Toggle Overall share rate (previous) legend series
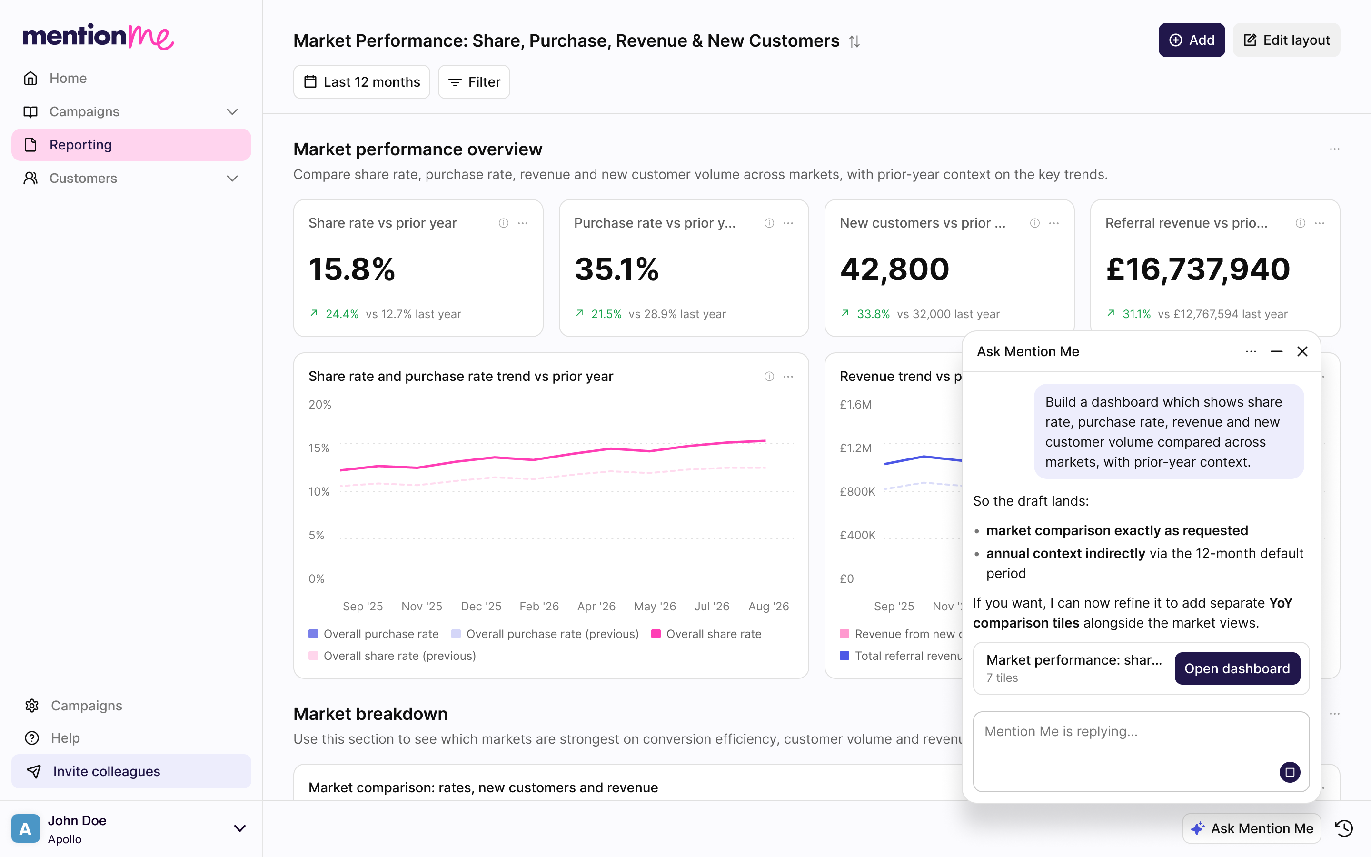The width and height of the screenshot is (1371, 857). point(392,656)
